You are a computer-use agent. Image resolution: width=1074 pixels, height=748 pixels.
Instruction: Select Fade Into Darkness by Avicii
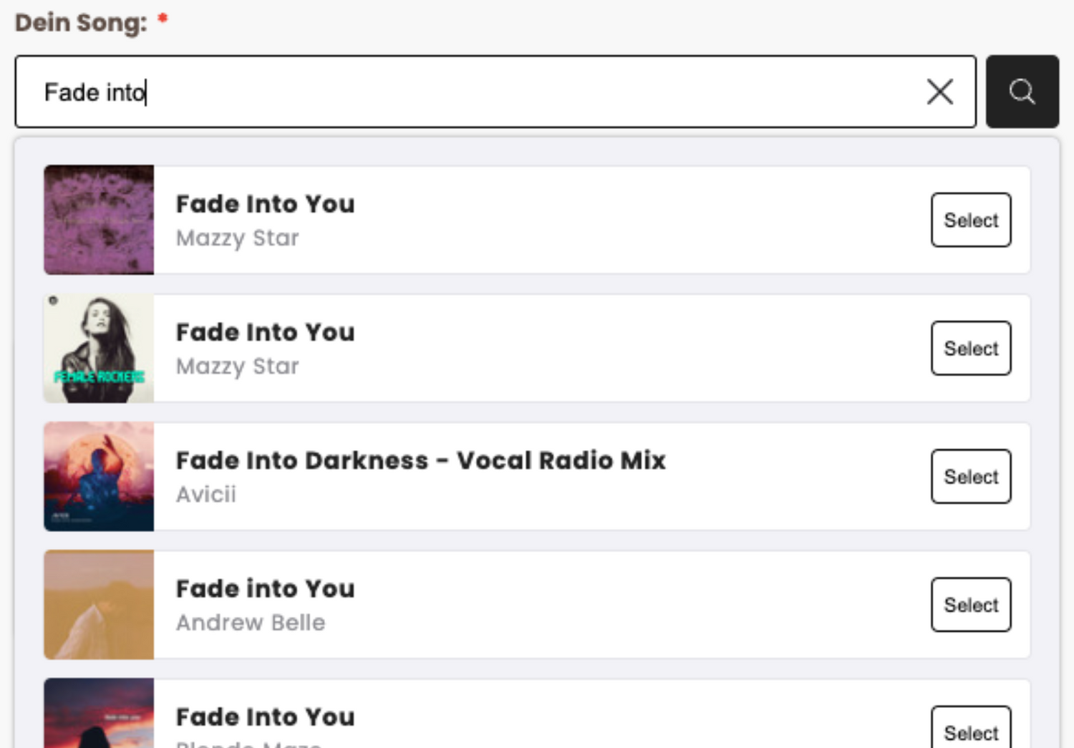[x=970, y=477]
